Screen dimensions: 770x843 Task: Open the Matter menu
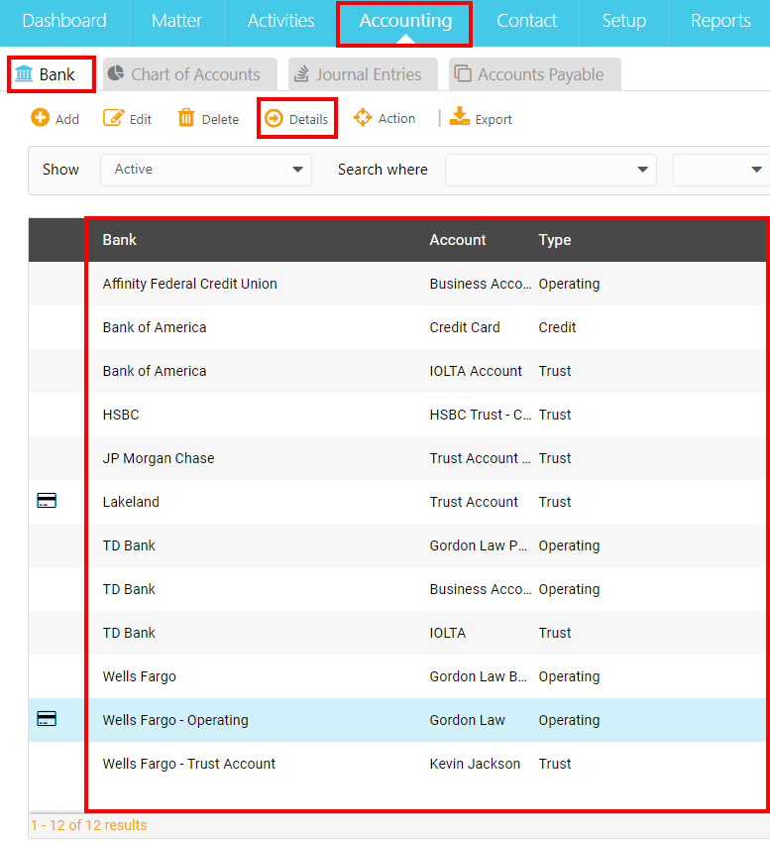[x=176, y=21]
